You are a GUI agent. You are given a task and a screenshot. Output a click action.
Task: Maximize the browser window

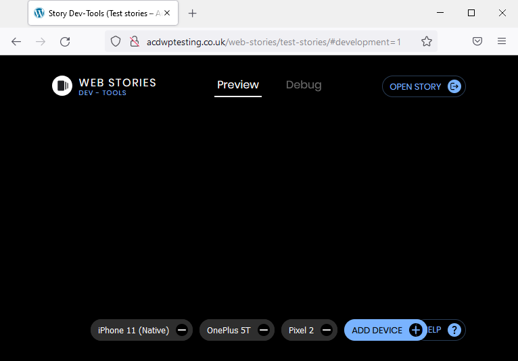[x=471, y=13]
